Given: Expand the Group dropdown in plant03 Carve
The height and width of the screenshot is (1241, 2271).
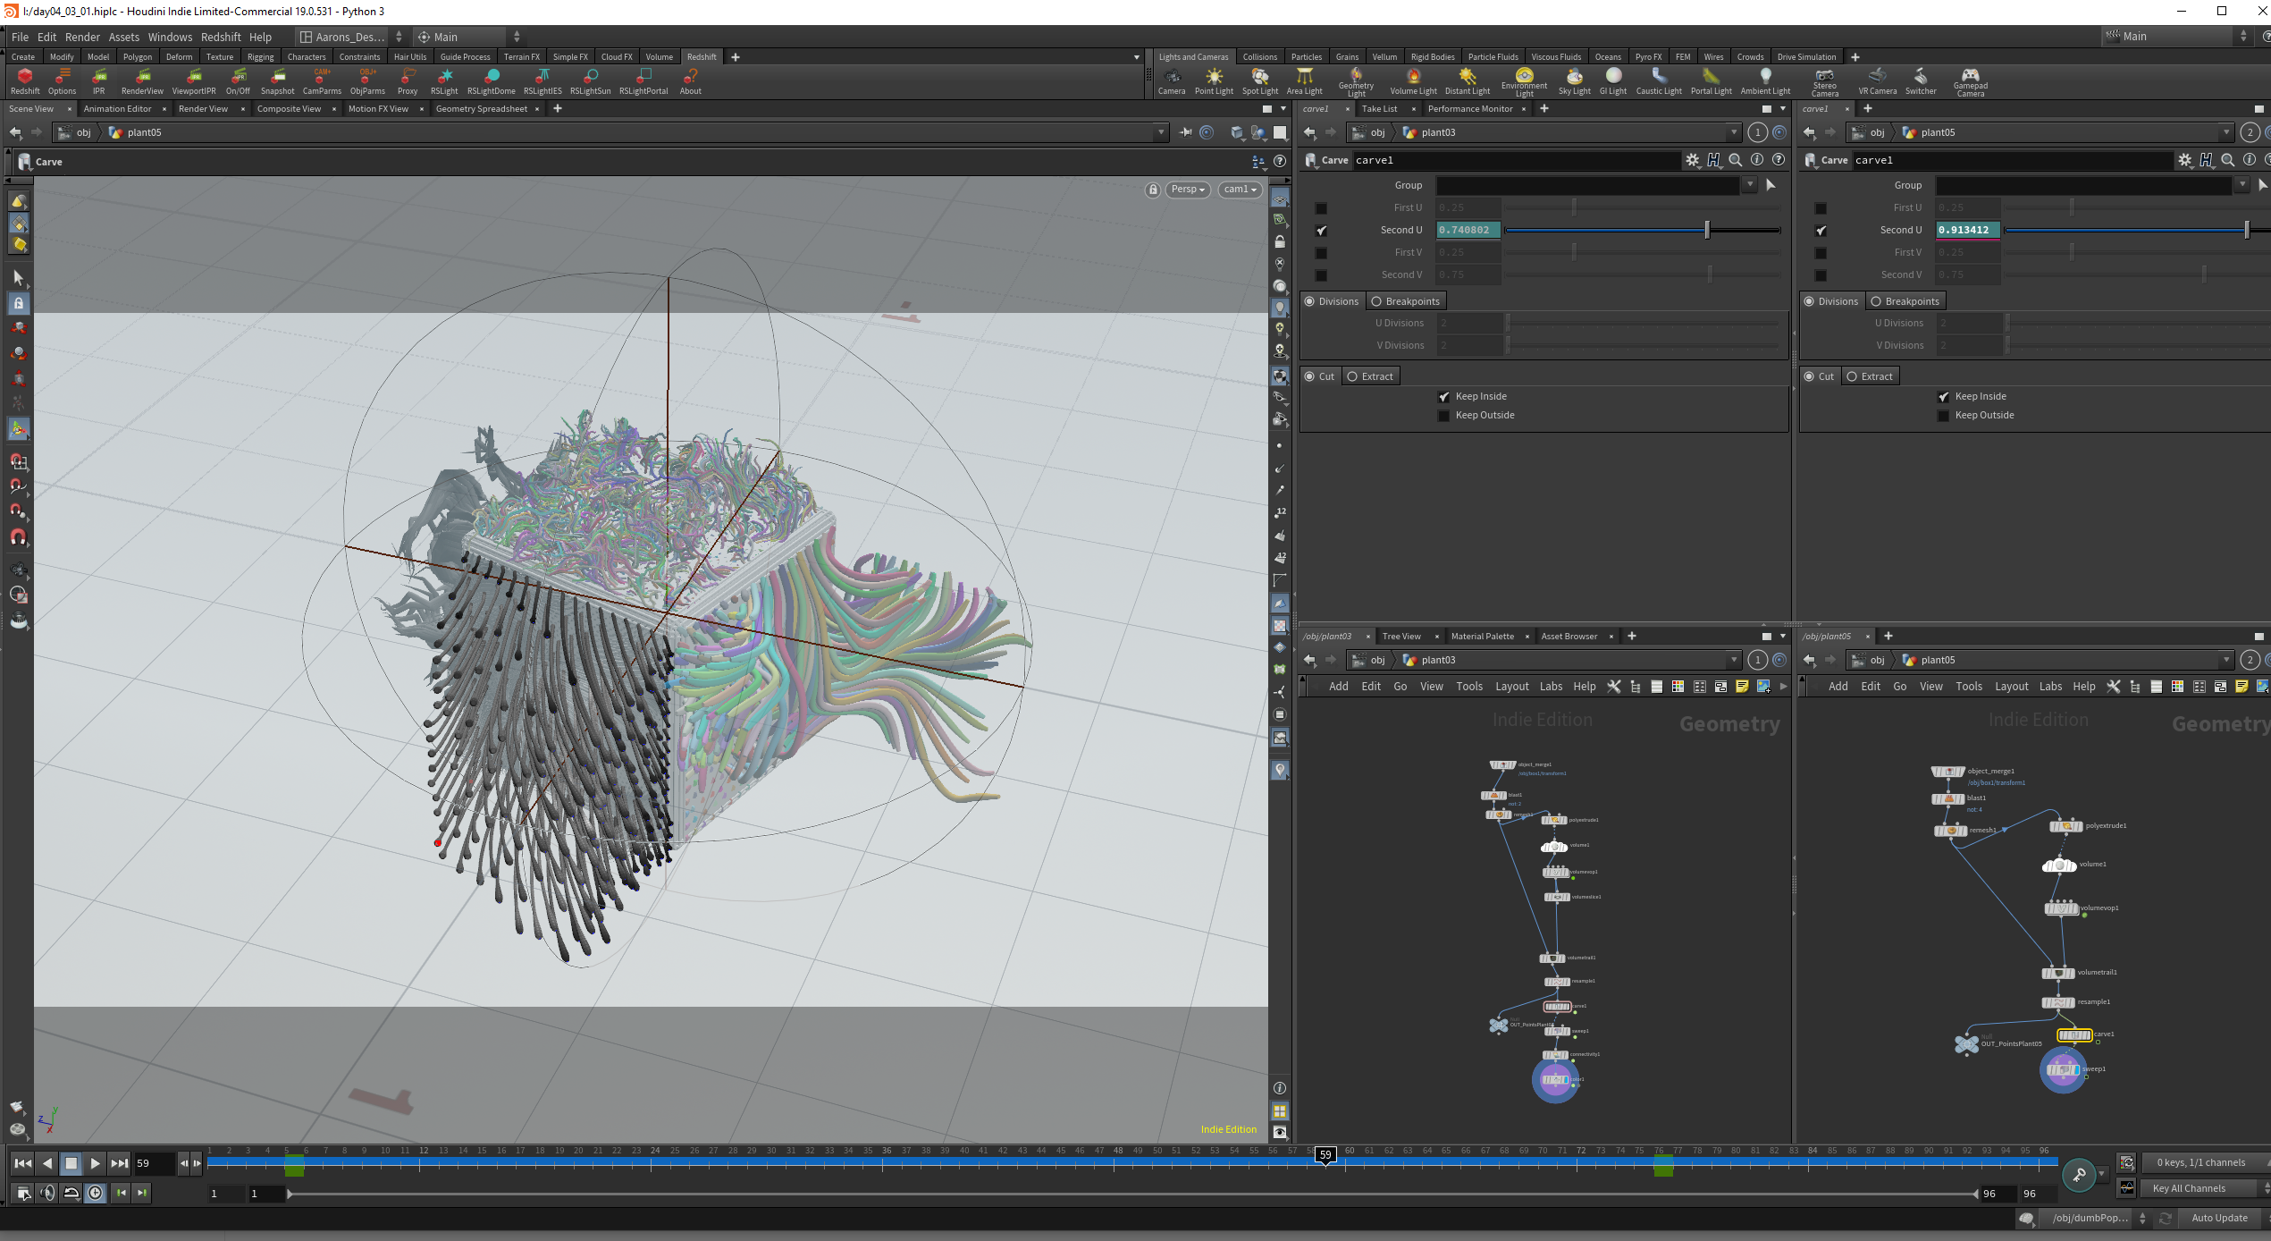Looking at the screenshot, I should (x=1749, y=185).
